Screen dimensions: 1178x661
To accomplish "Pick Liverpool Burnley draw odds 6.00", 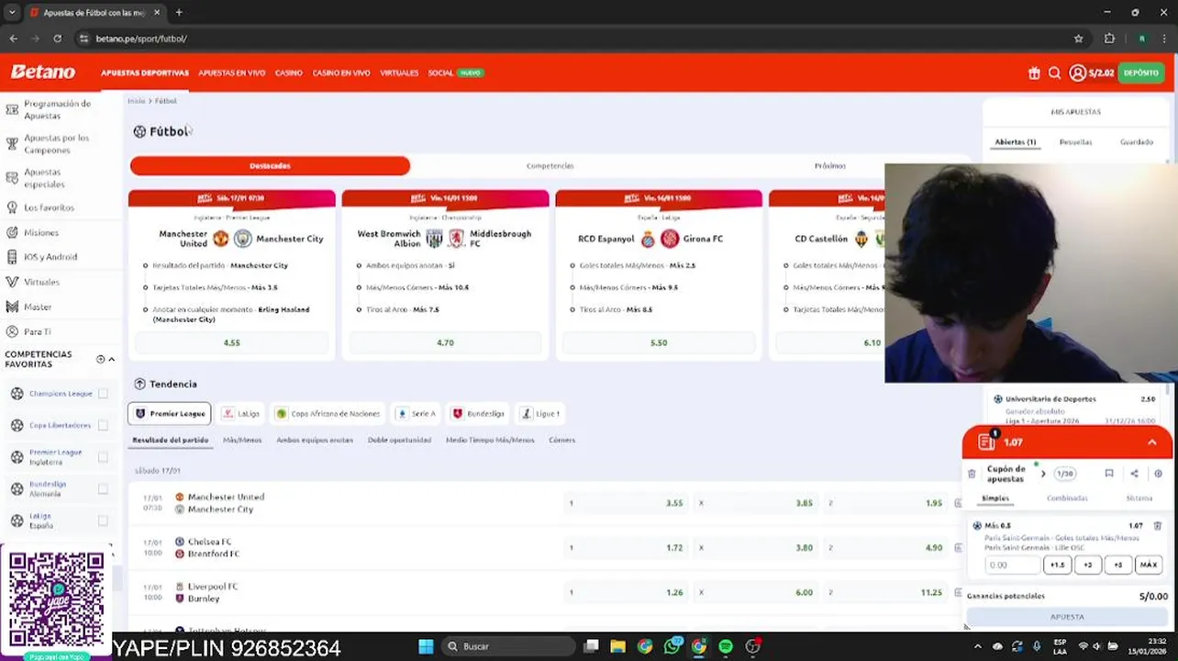I will [x=757, y=592].
